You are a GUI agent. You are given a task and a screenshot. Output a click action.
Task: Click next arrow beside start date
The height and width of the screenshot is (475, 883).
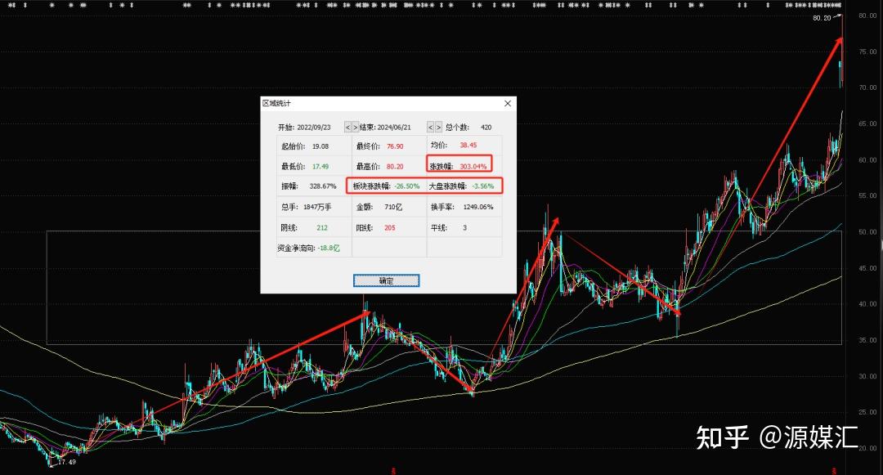[356, 127]
